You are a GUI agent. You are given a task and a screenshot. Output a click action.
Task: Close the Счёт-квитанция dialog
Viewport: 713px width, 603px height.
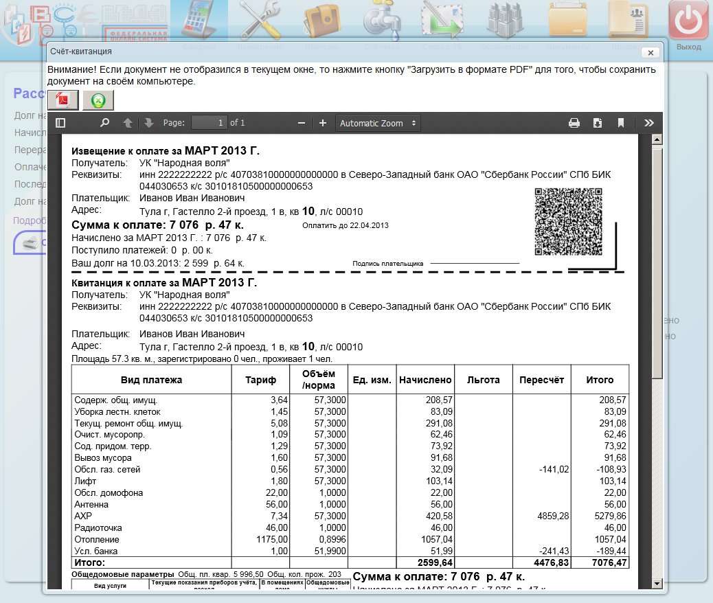[650, 53]
